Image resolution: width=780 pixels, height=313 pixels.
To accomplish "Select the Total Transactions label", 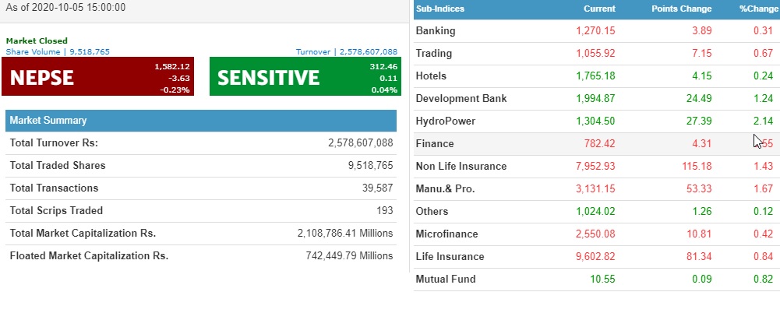I will pos(55,188).
